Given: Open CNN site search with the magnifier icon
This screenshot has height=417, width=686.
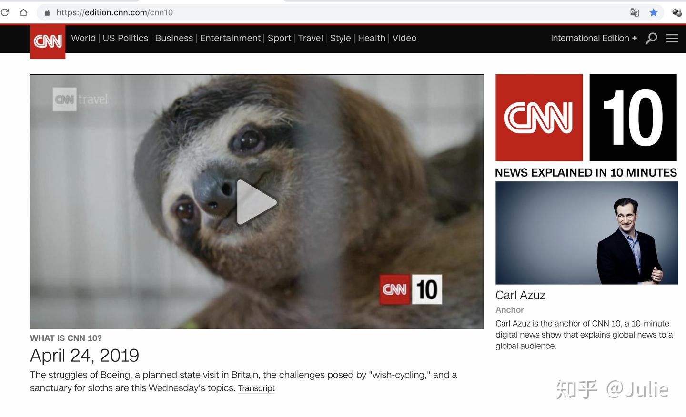Looking at the screenshot, I should point(651,39).
